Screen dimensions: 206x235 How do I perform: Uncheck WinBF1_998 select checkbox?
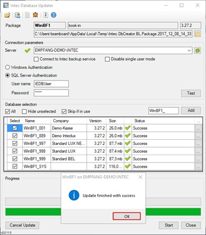15,151
